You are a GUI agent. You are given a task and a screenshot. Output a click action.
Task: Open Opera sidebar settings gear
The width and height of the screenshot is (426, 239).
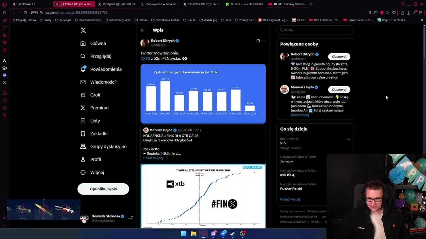click(x=4, y=115)
